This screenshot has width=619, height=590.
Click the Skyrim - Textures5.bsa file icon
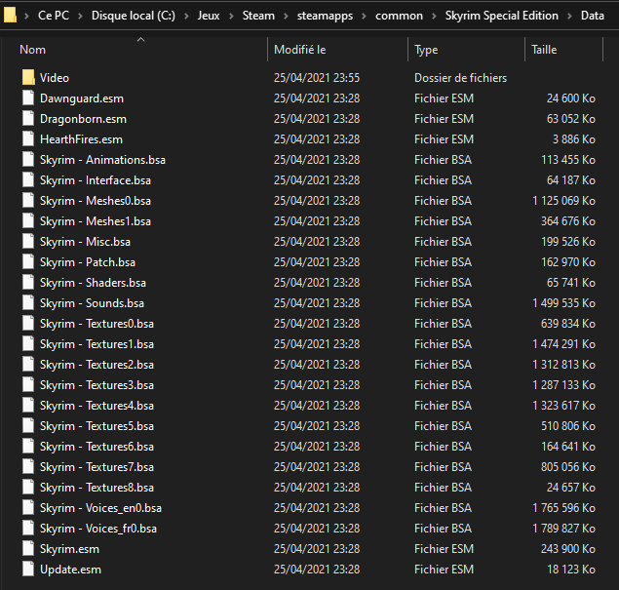28,426
